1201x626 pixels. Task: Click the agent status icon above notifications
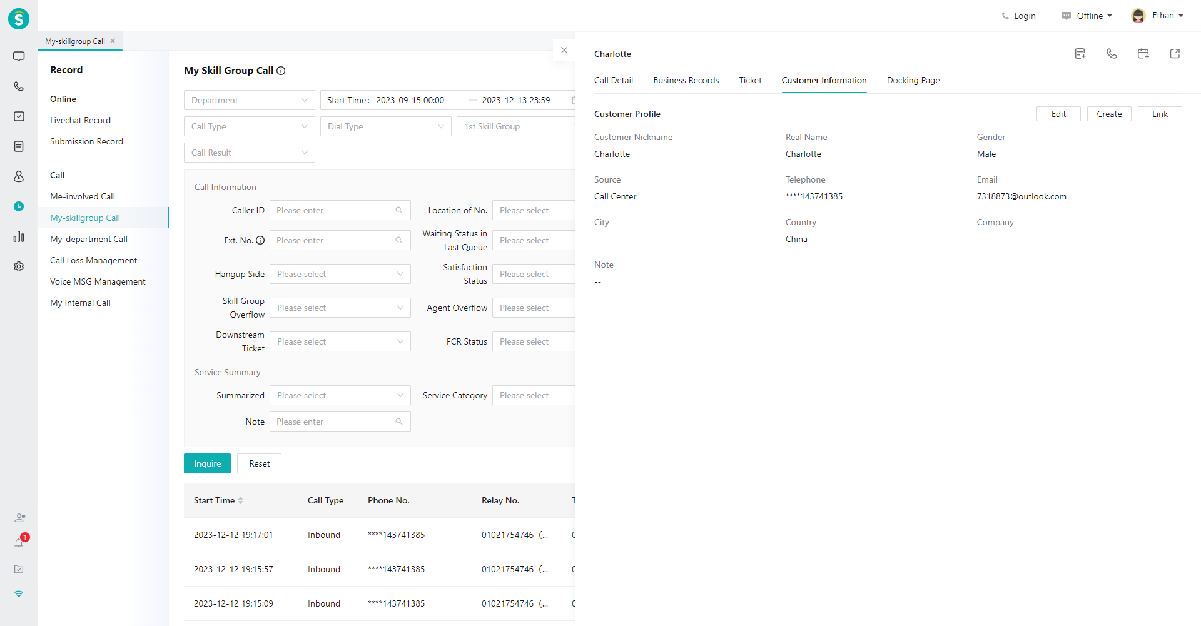19,518
